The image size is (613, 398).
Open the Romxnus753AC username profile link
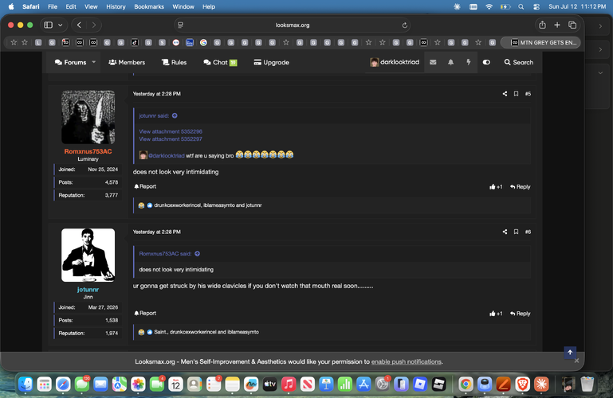click(x=88, y=151)
